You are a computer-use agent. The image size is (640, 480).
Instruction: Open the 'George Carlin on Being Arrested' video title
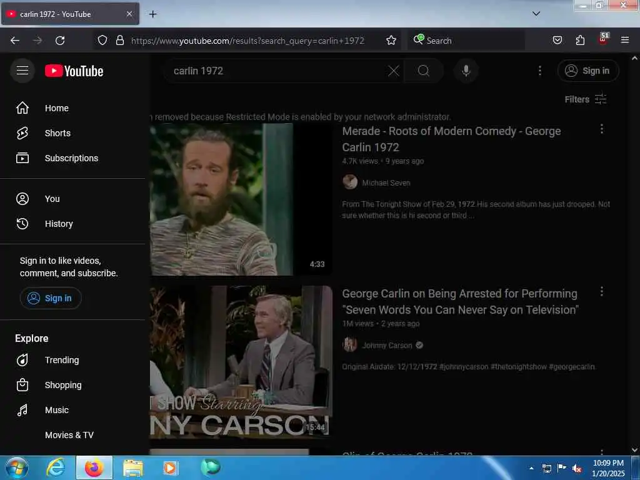461,302
